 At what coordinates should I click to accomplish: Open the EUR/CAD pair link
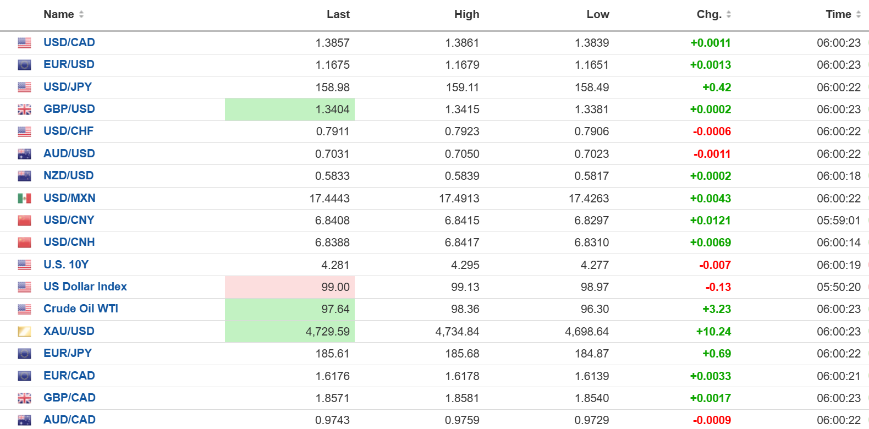click(69, 376)
